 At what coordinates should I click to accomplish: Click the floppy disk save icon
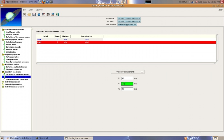click(x=34, y=15)
